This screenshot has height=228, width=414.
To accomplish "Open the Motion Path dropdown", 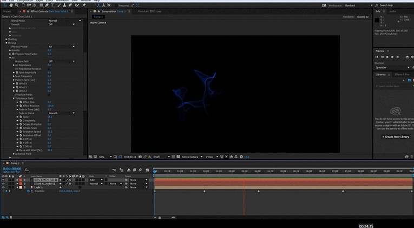I will pos(62,61).
